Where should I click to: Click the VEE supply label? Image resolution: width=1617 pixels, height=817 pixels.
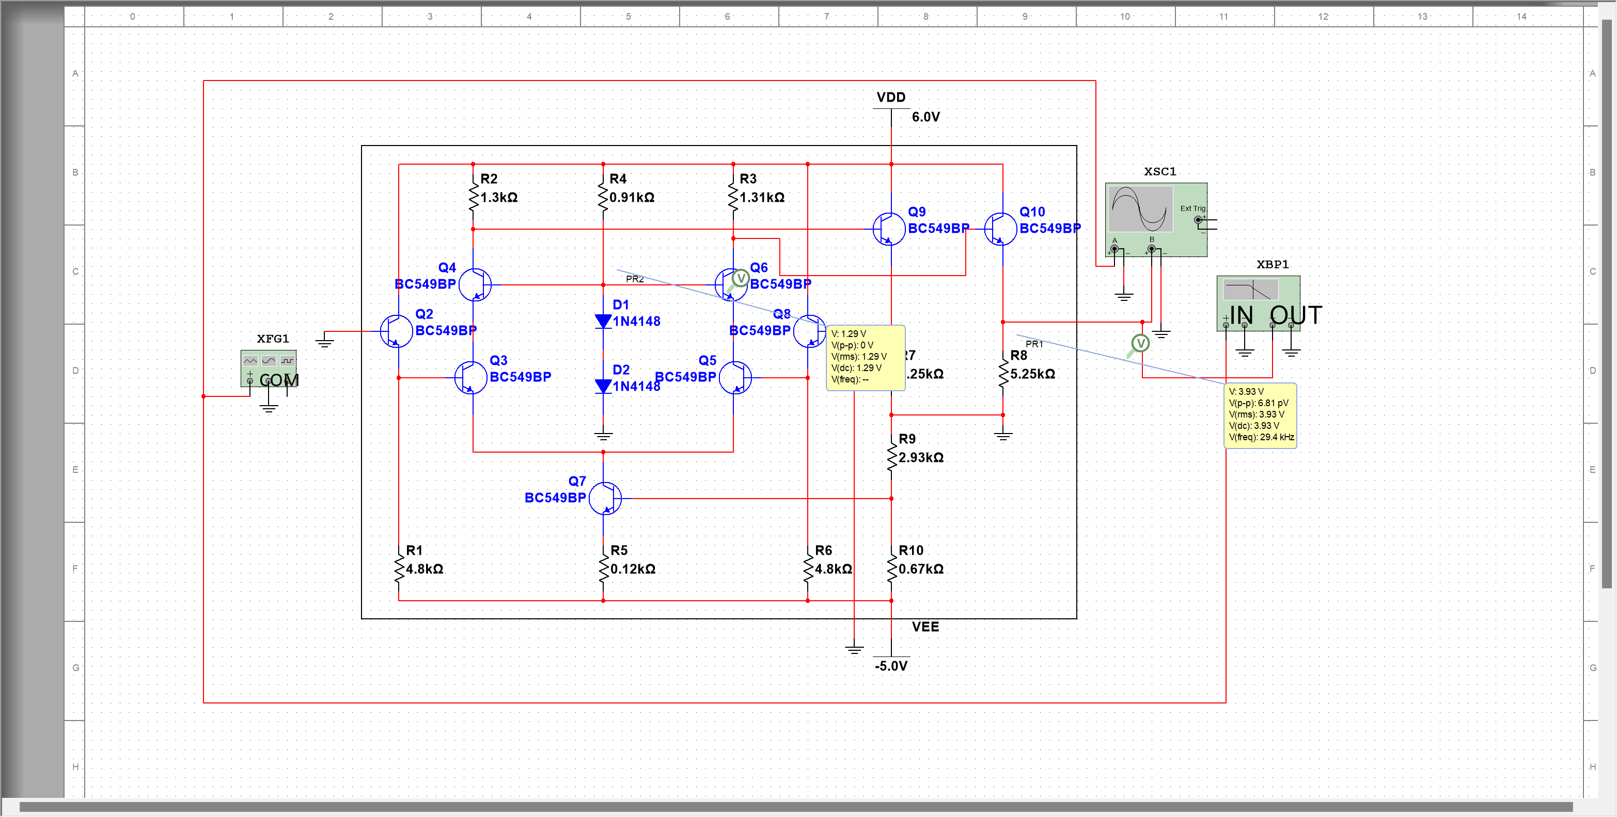pos(925,627)
